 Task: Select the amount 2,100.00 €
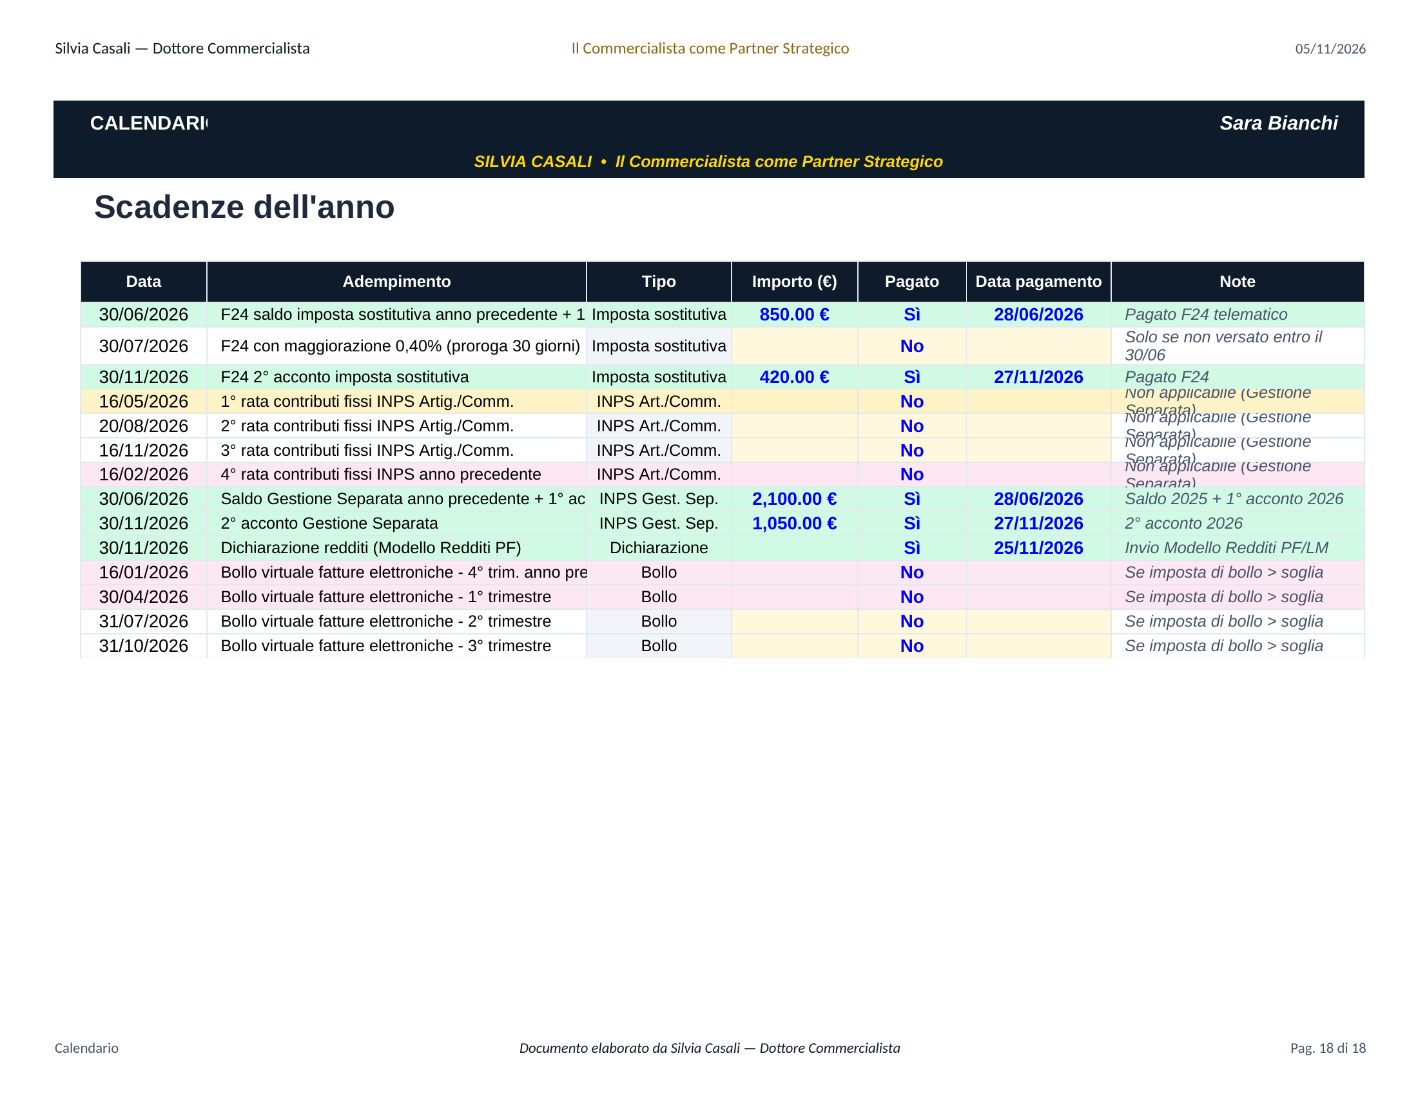pos(794,498)
